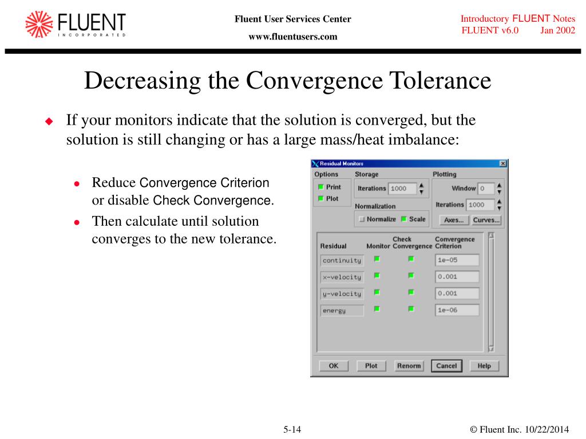Open the Curves... settings button
Screen dimensions: 586x439
click(x=486, y=220)
